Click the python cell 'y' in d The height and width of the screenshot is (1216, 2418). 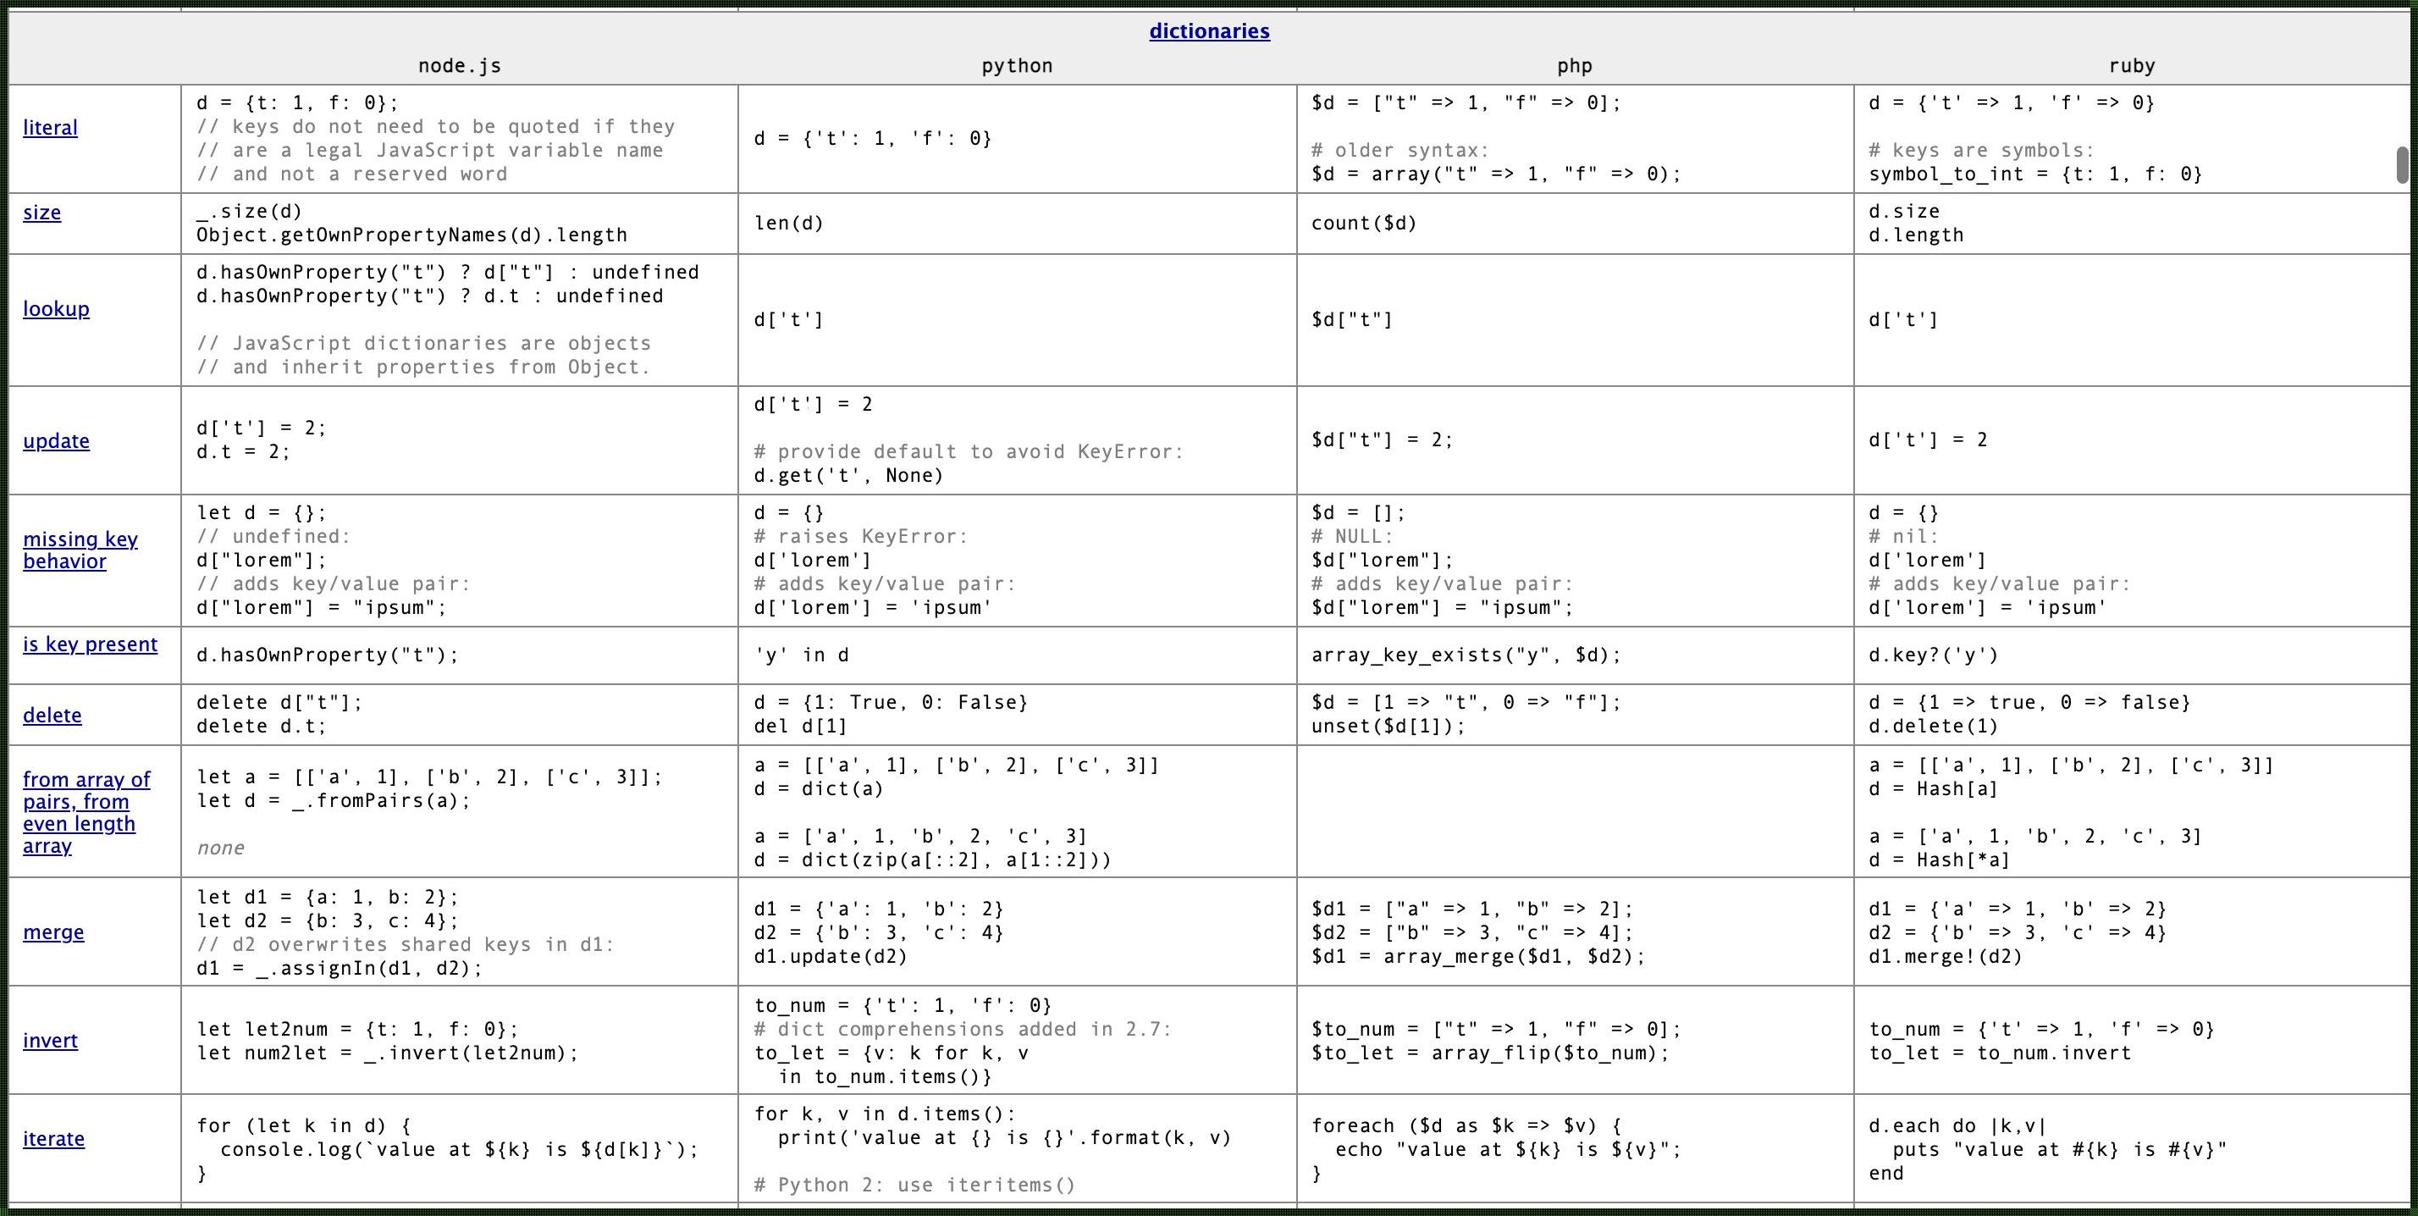click(x=801, y=655)
